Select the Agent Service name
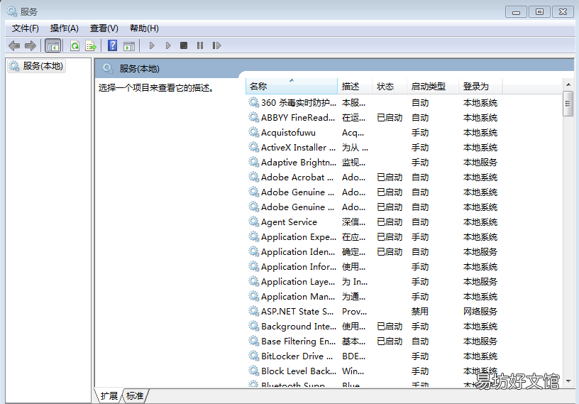This screenshot has height=404, width=579. point(289,222)
